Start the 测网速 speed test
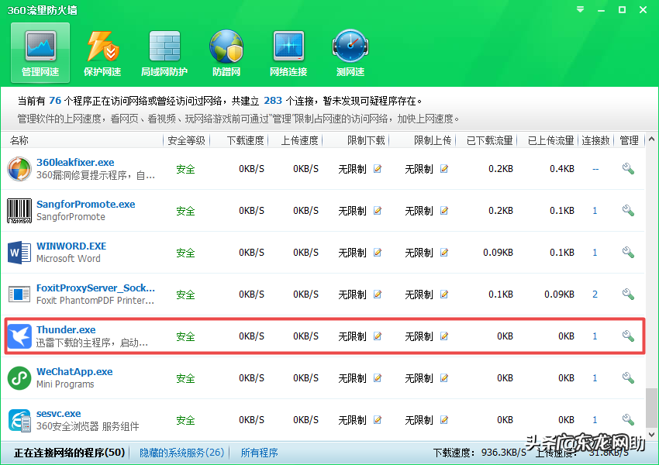 point(350,52)
